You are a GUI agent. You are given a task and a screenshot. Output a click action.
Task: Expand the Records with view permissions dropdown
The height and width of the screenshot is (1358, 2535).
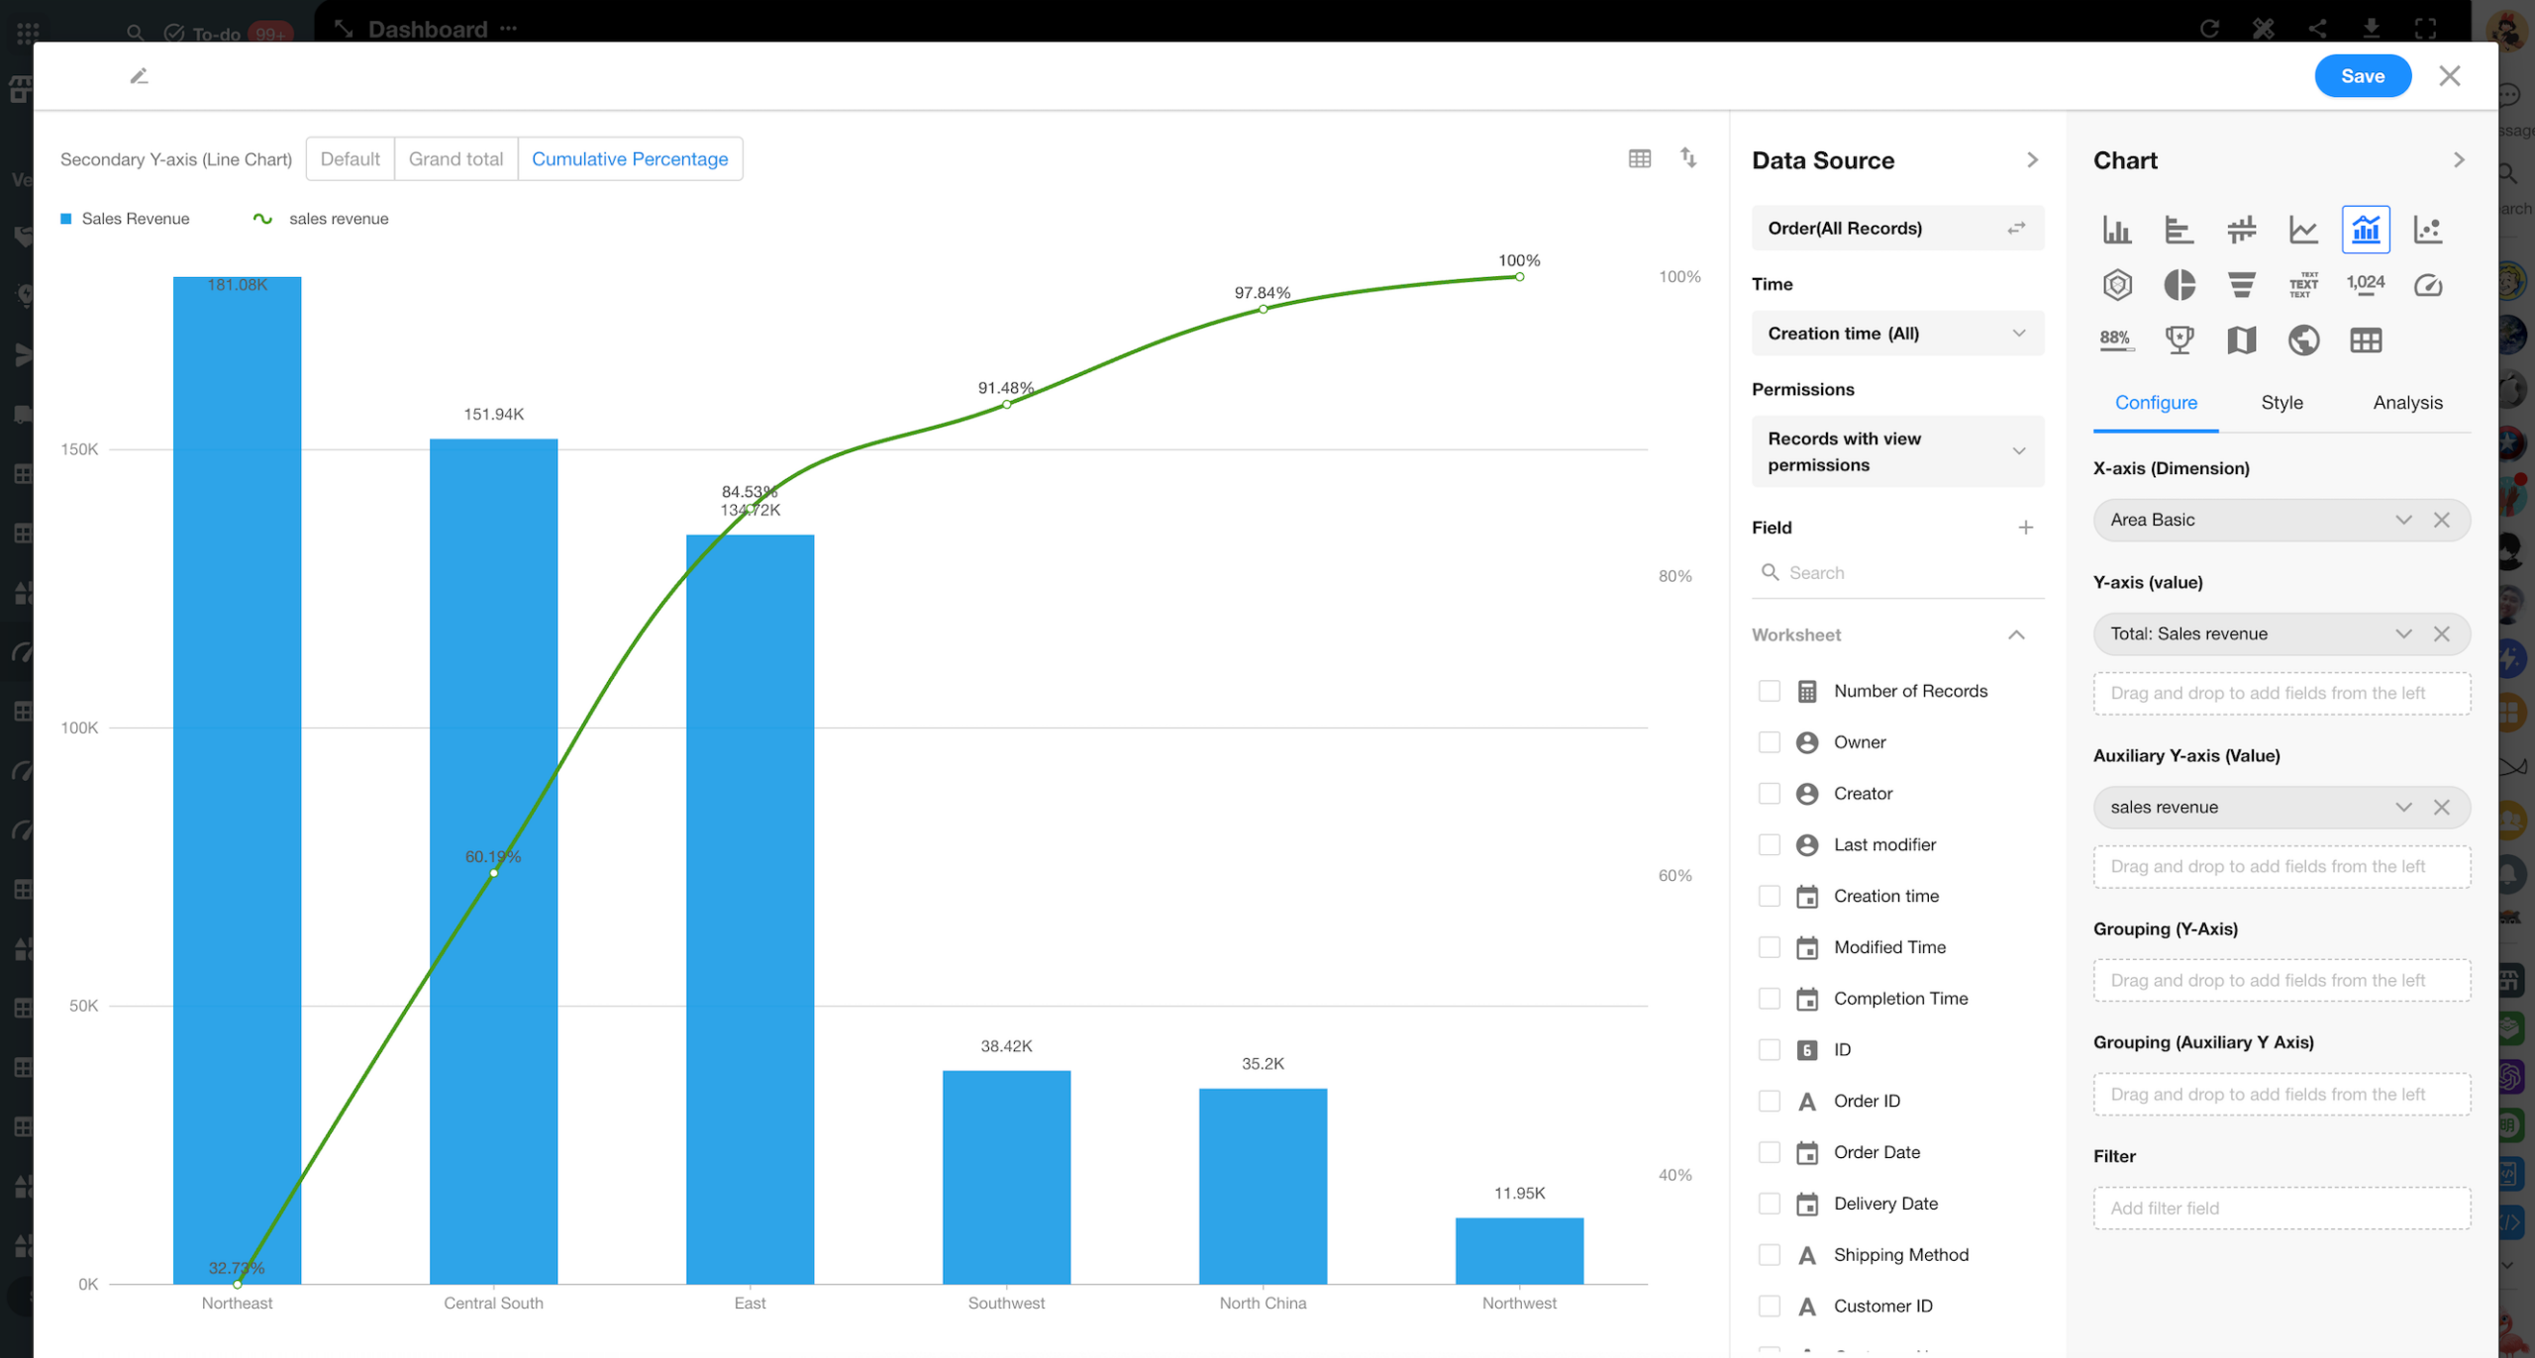point(1896,451)
